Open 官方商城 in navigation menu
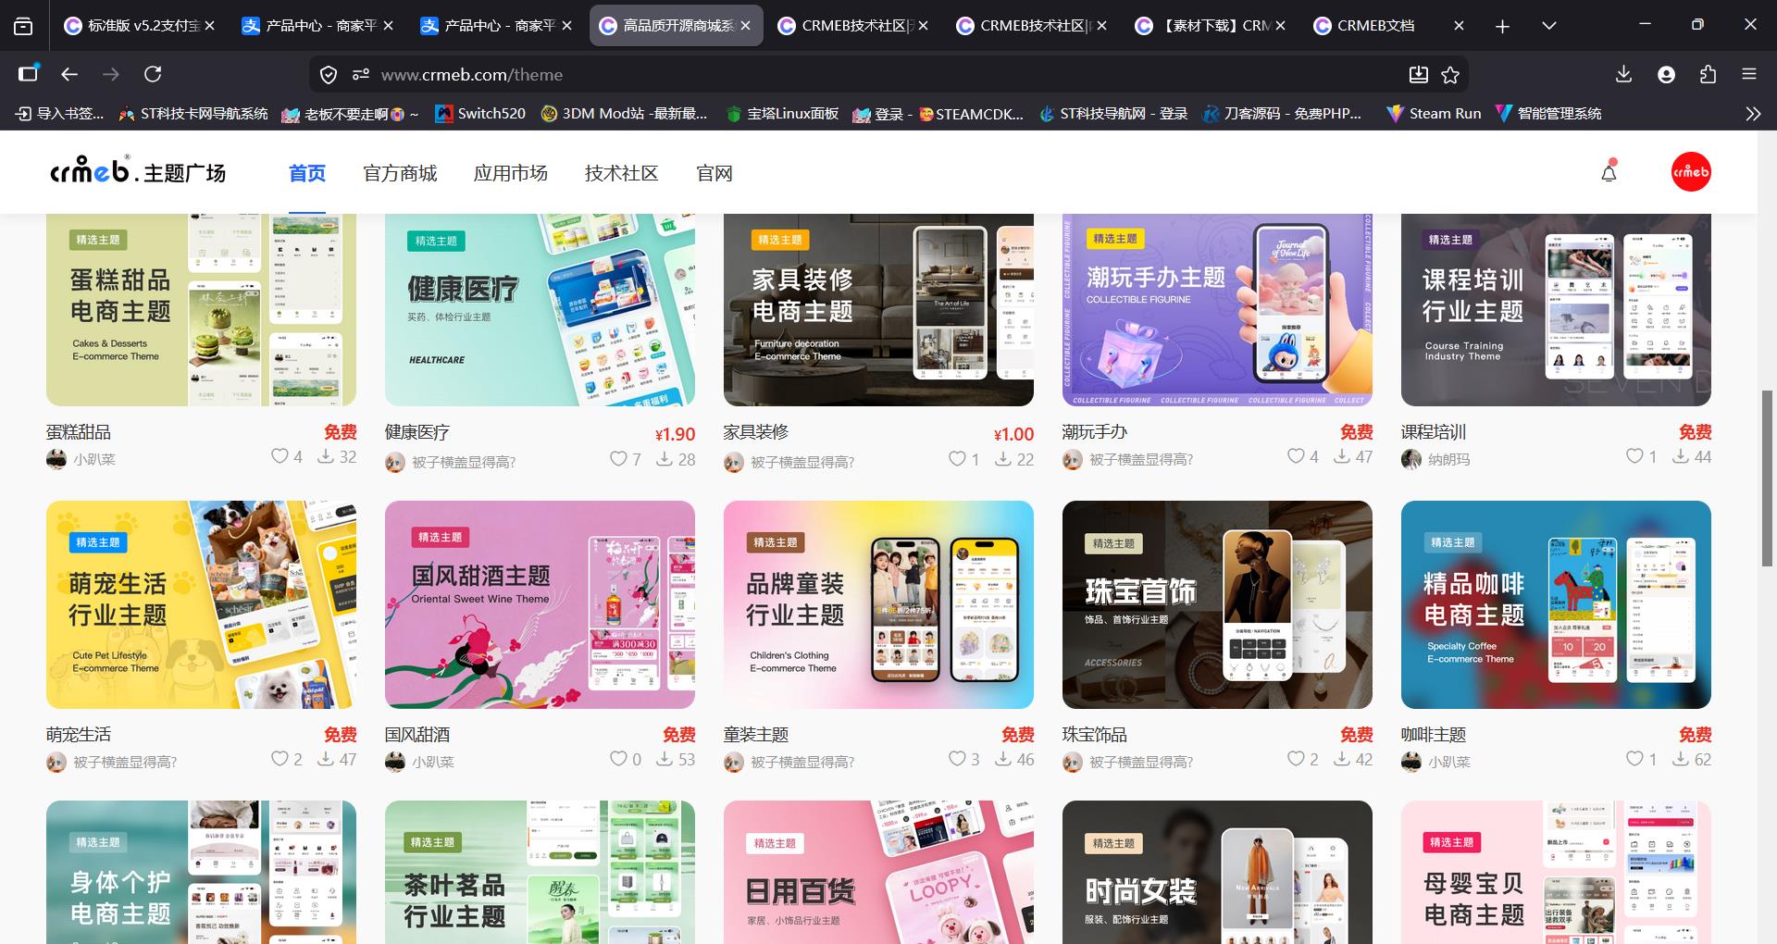Screen dimensions: 1777x944 click(400, 174)
